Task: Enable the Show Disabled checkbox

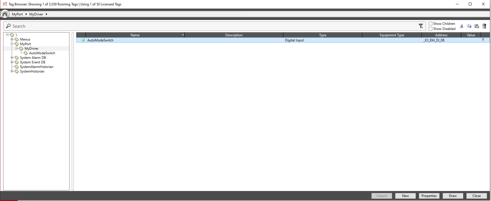Action: [430, 29]
